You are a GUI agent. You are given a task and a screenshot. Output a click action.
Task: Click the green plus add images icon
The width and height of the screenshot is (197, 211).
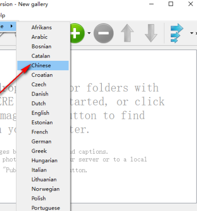[x=77, y=33]
